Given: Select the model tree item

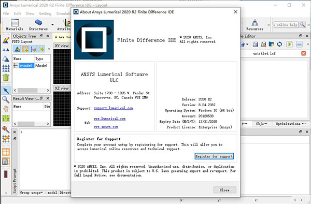Looking at the screenshot, I should click(26, 66).
